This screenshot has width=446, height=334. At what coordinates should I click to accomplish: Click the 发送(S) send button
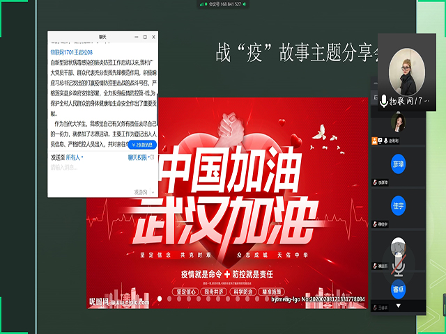(141, 192)
